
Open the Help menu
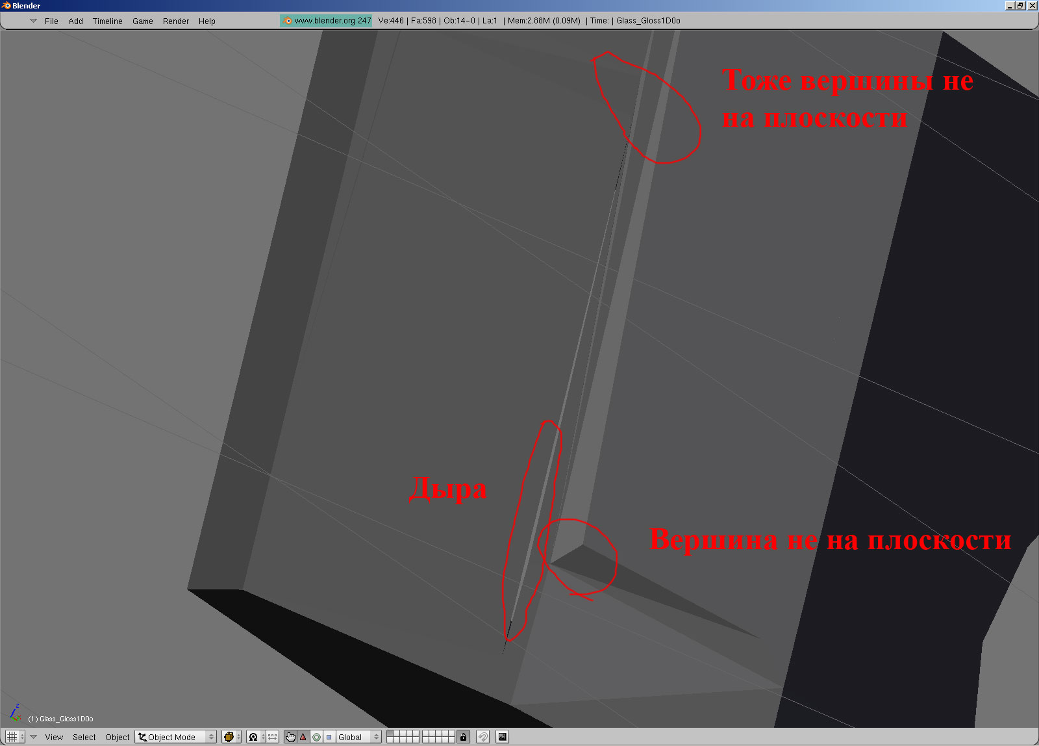(207, 21)
